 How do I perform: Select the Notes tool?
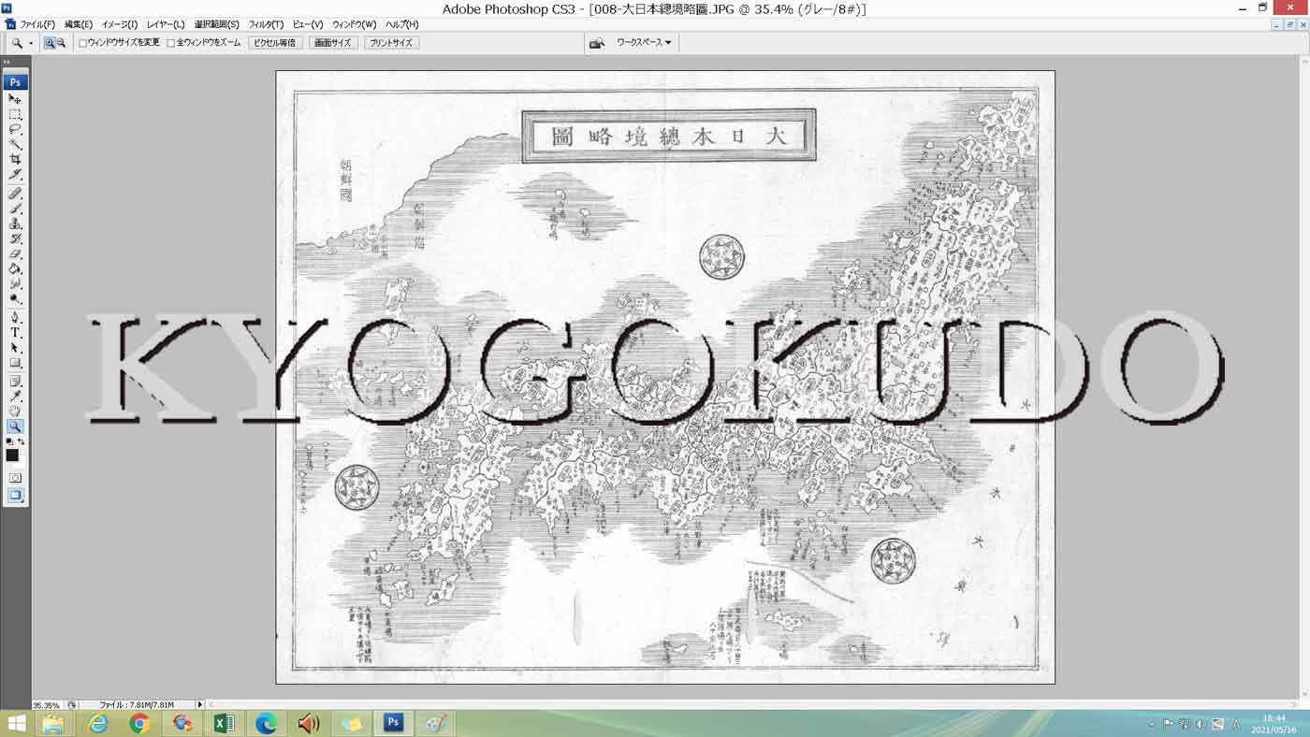tap(15, 381)
